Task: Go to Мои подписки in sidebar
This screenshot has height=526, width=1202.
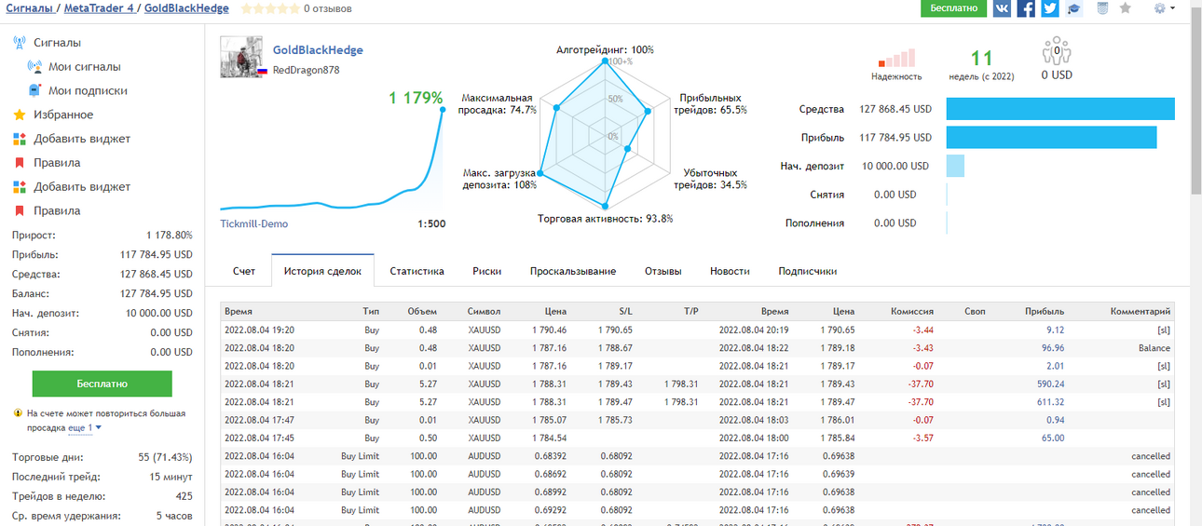Action: (x=89, y=91)
